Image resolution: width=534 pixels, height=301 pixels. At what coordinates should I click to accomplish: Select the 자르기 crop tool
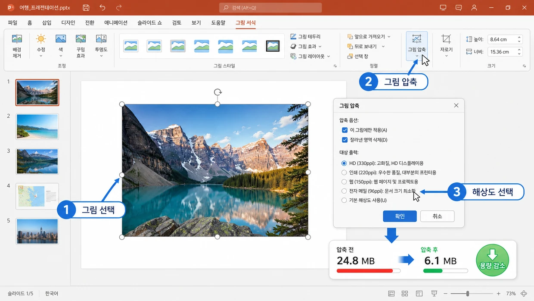click(446, 45)
